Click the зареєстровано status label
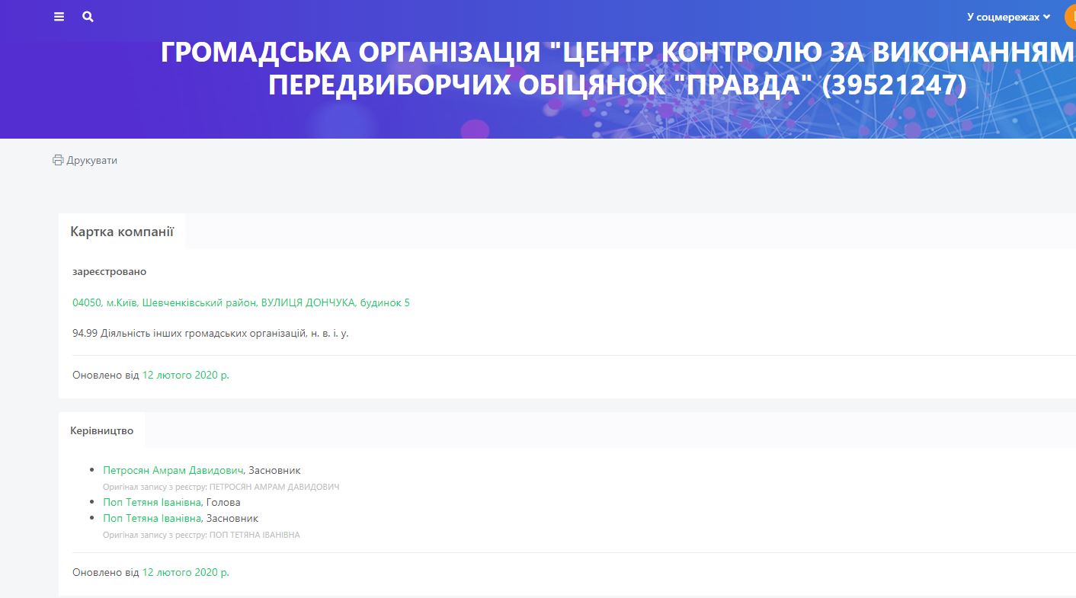 [109, 272]
